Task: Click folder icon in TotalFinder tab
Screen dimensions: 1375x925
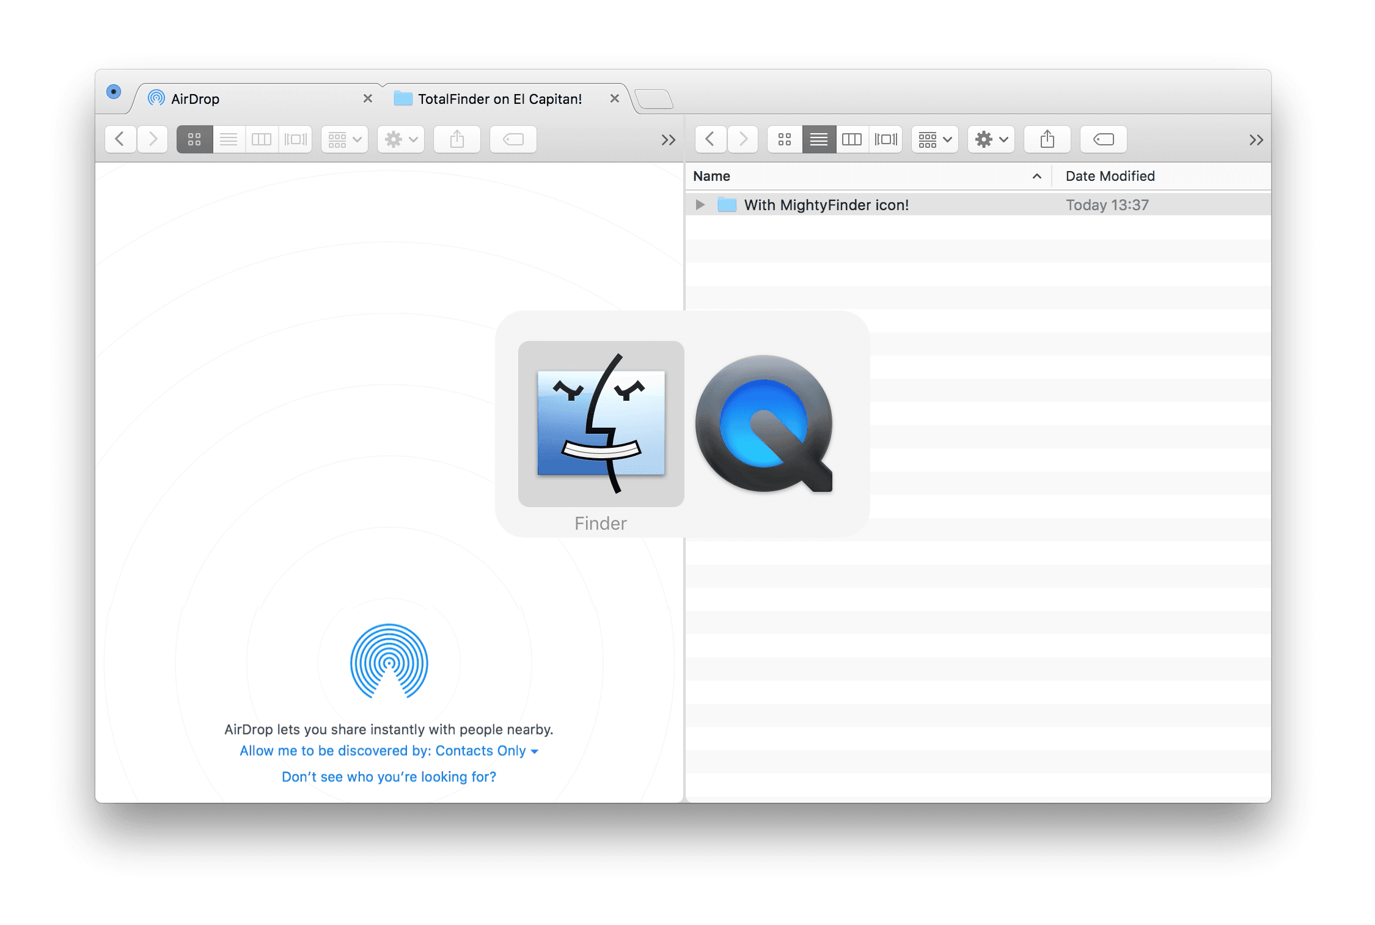Action: 403,98
